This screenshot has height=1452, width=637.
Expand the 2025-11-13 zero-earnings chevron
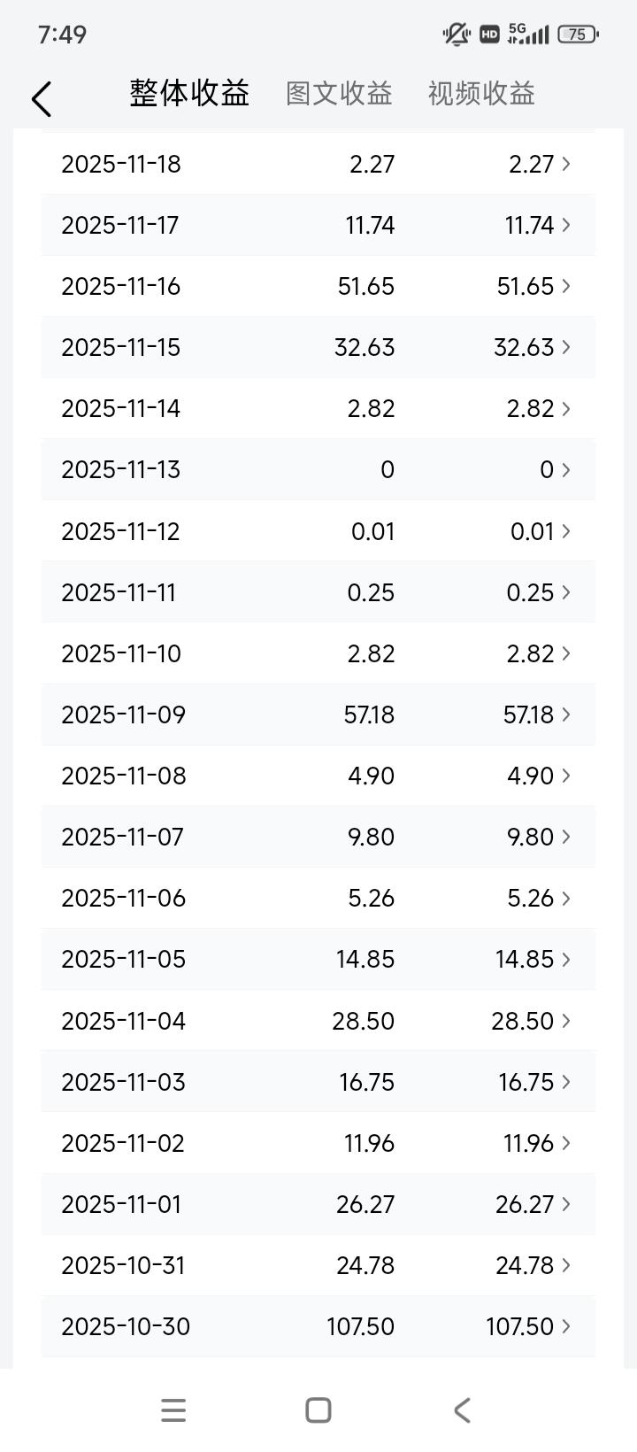(566, 469)
